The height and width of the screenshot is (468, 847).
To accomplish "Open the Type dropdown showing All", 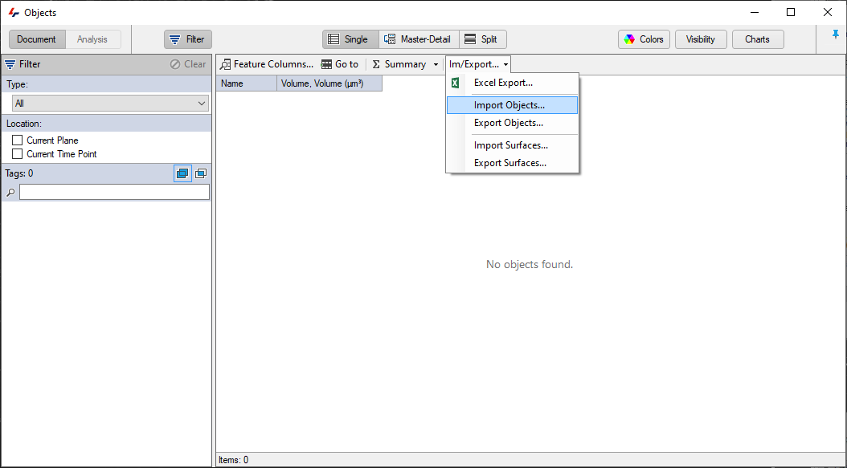I will [x=110, y=103].
